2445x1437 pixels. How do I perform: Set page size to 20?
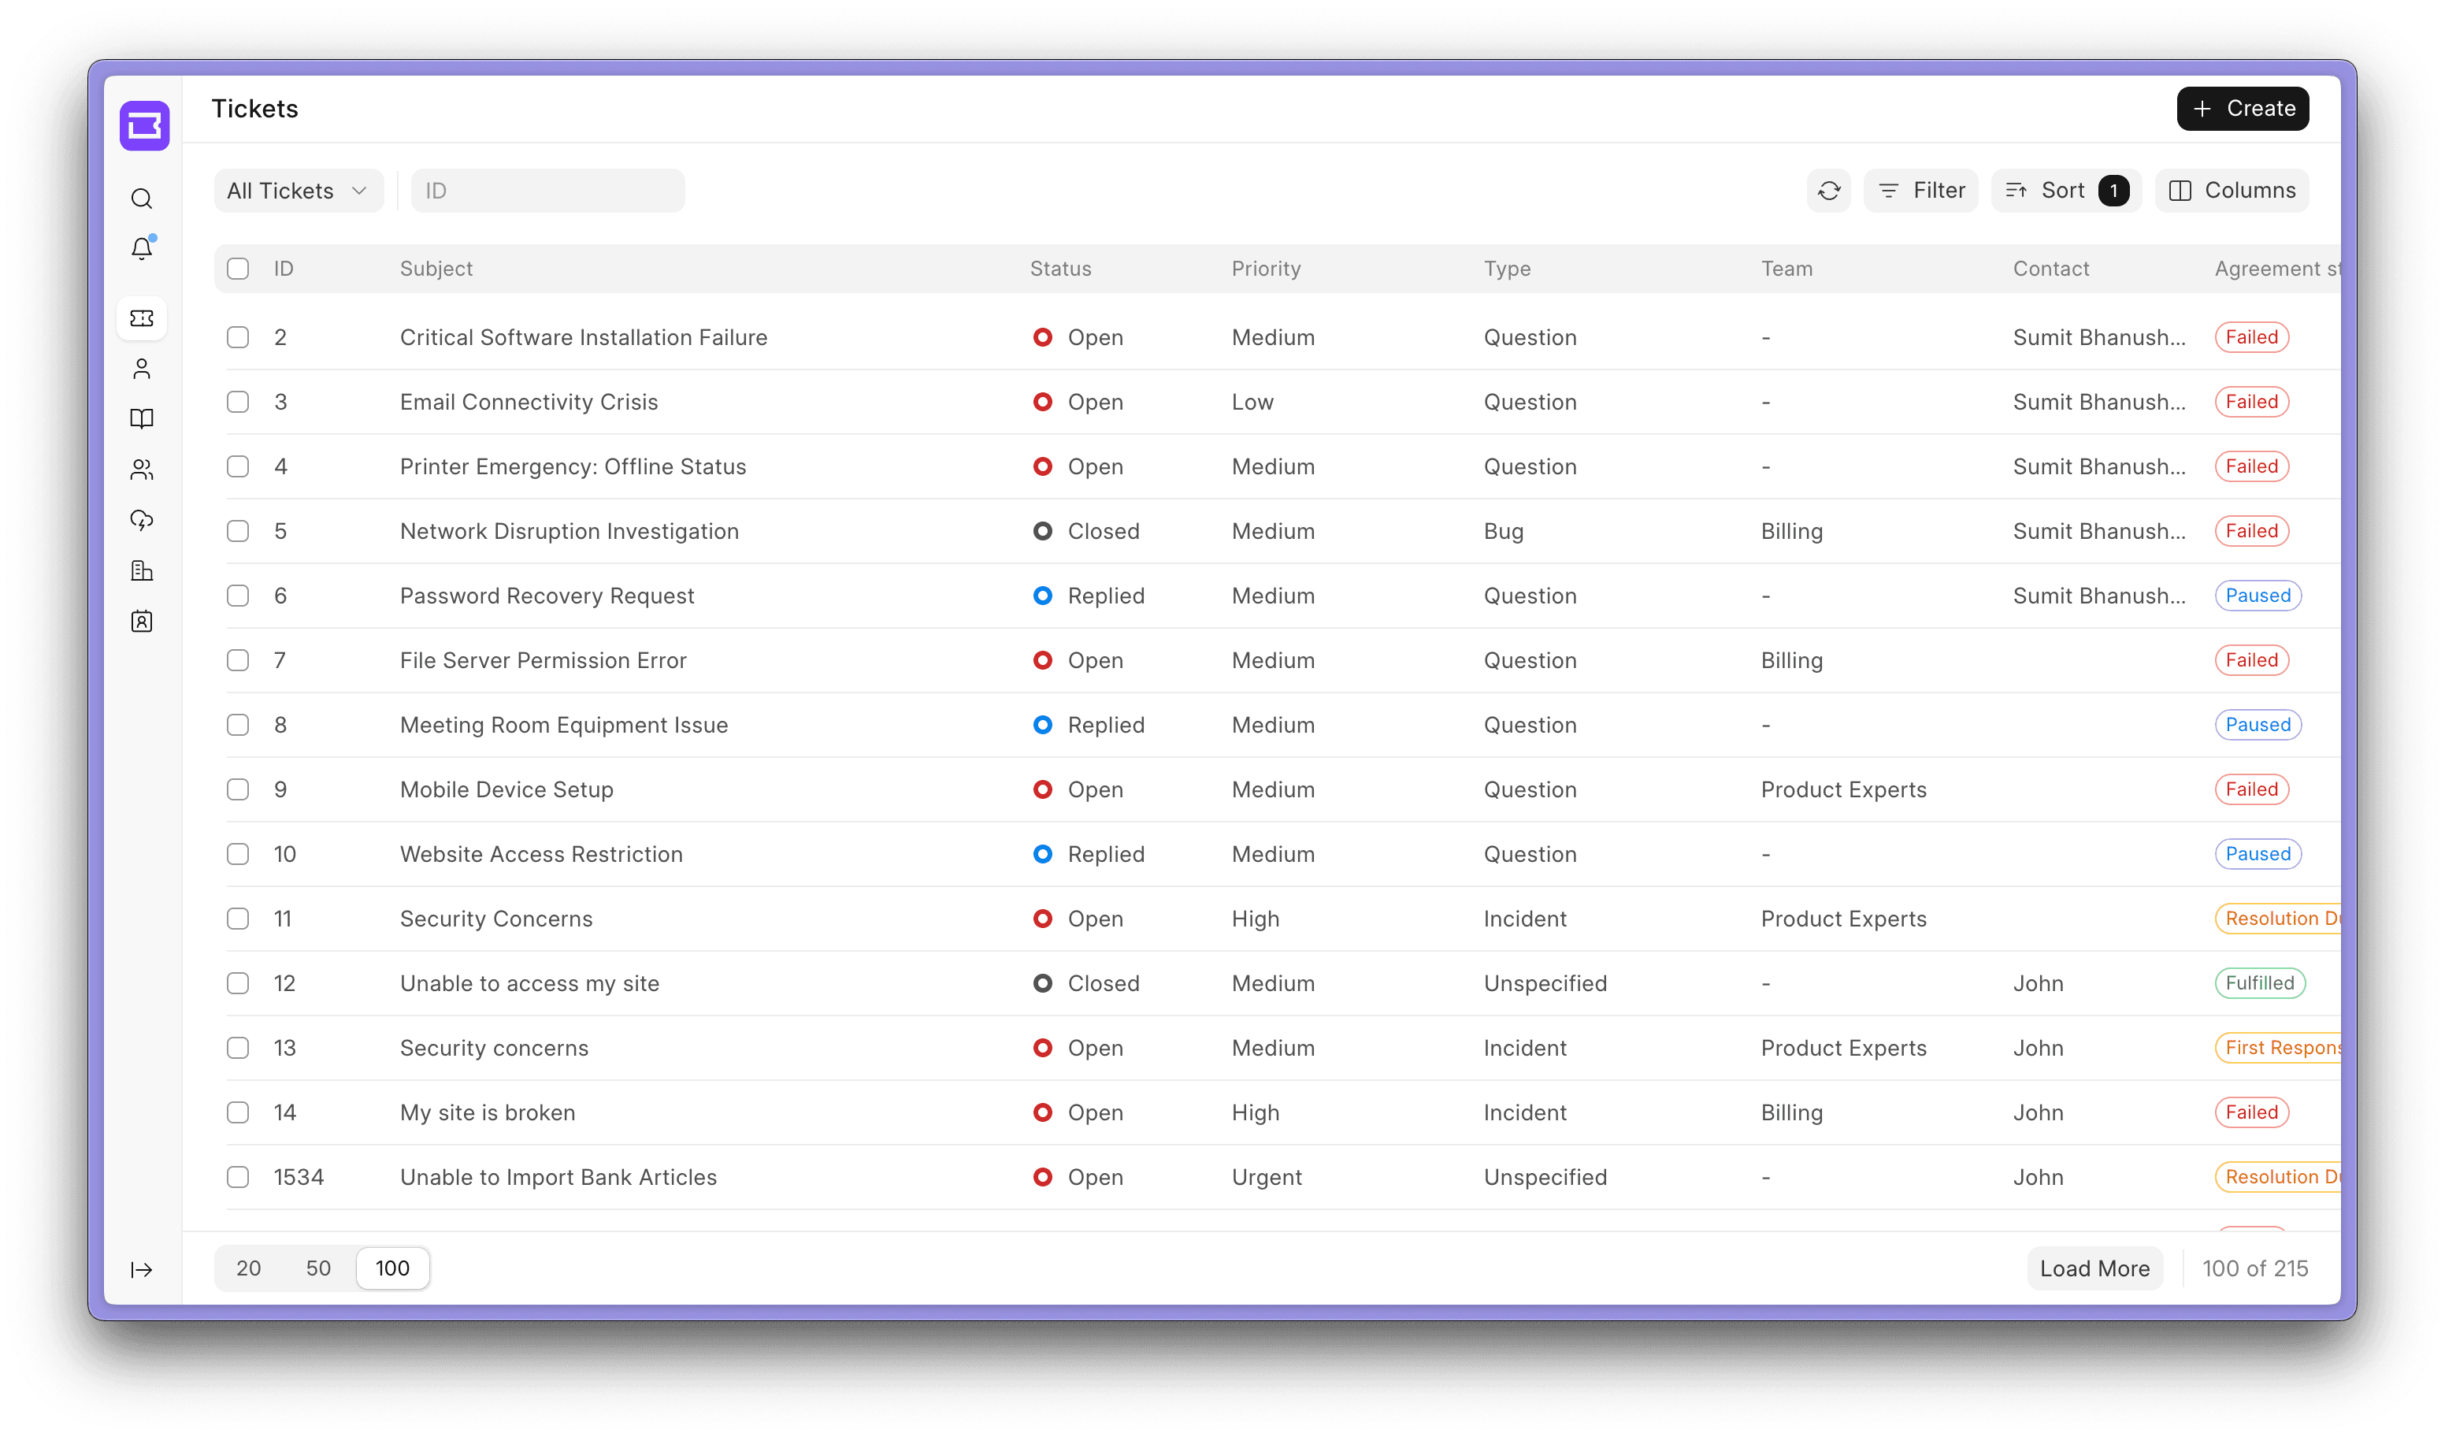(x=248, y=1268)
